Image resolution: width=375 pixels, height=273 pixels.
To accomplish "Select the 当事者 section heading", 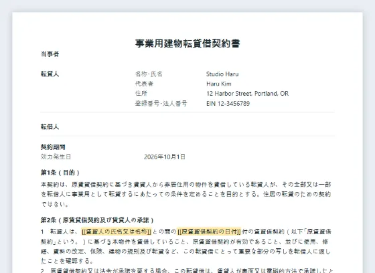I will [50, 54].
